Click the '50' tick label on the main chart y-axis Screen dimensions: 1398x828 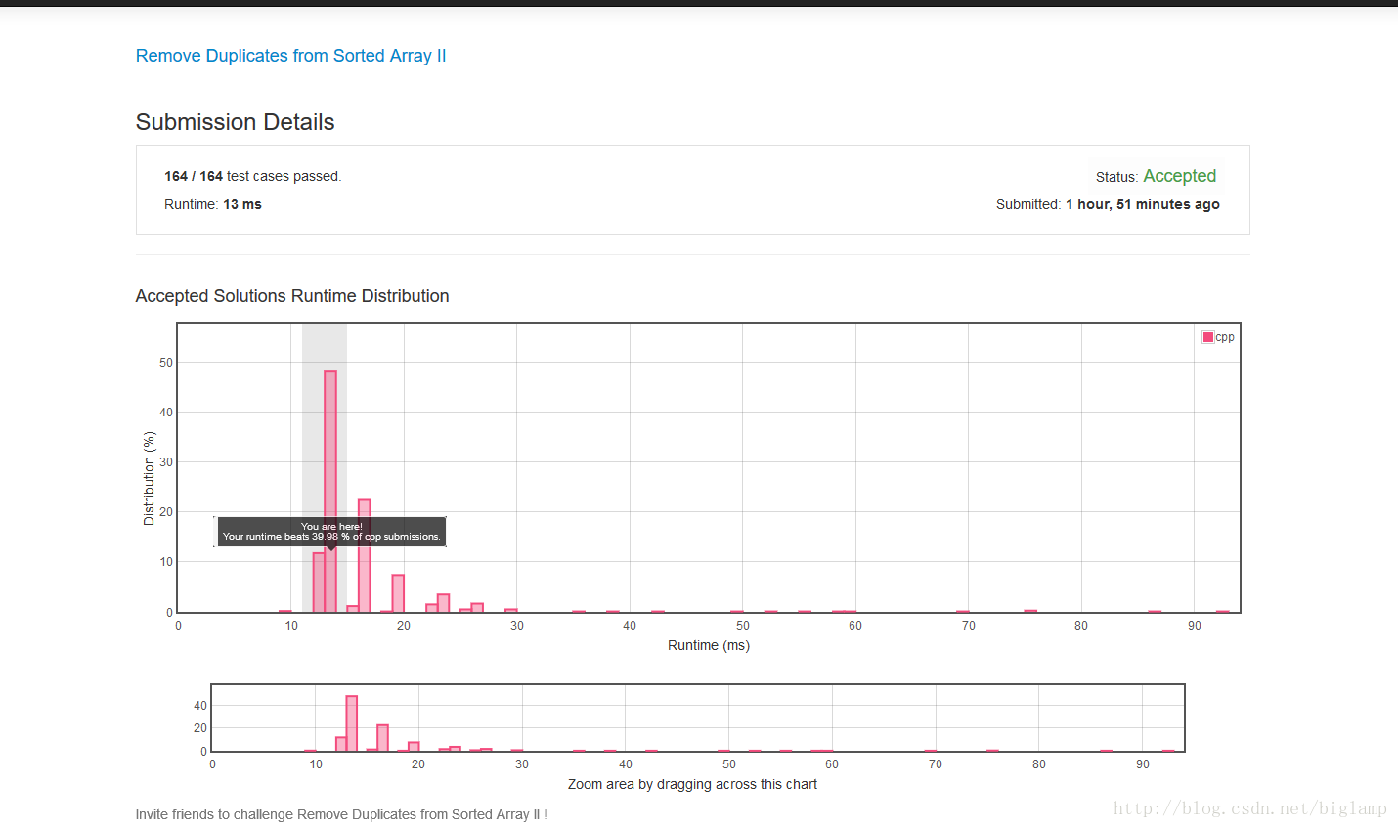click(166, 363)
